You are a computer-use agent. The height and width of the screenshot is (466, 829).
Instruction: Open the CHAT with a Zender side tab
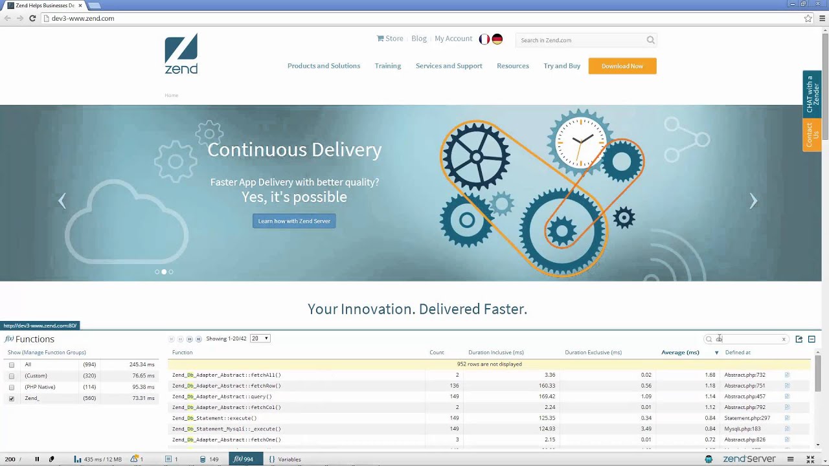812,94
